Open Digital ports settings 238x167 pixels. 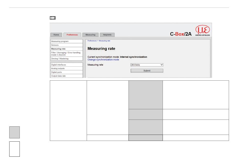(x=67, y=72)
